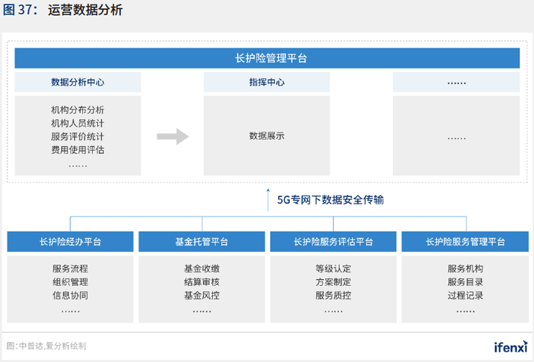Click the 组织管理 item

click(70, 282)
